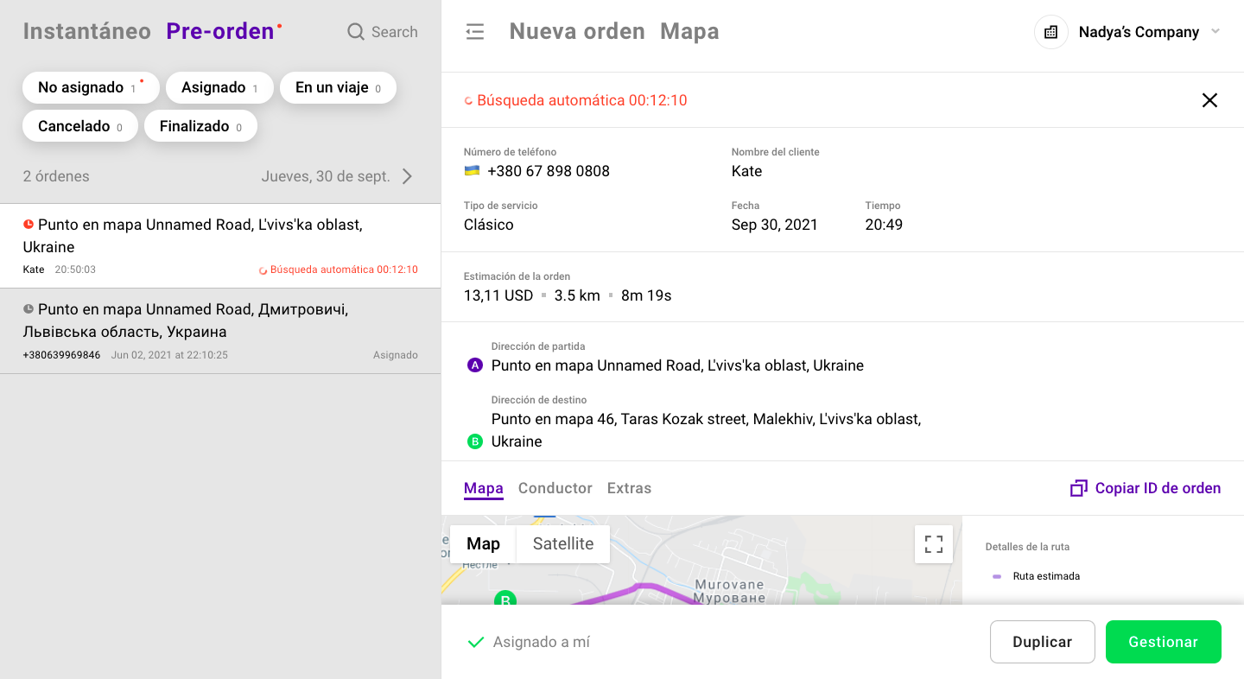Click client name Kate in order details
The image size is (1244, 679).
click(746, 171)
